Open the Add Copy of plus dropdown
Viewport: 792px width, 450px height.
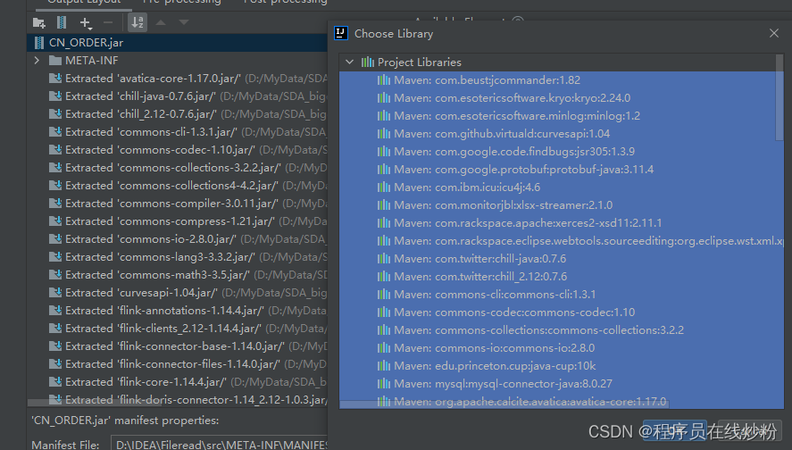(x=86, y=22)
